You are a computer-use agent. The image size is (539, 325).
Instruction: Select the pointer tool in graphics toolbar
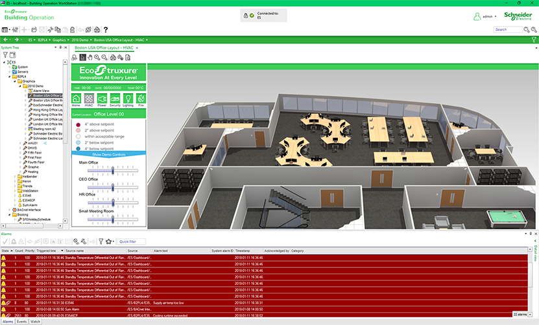82,58
